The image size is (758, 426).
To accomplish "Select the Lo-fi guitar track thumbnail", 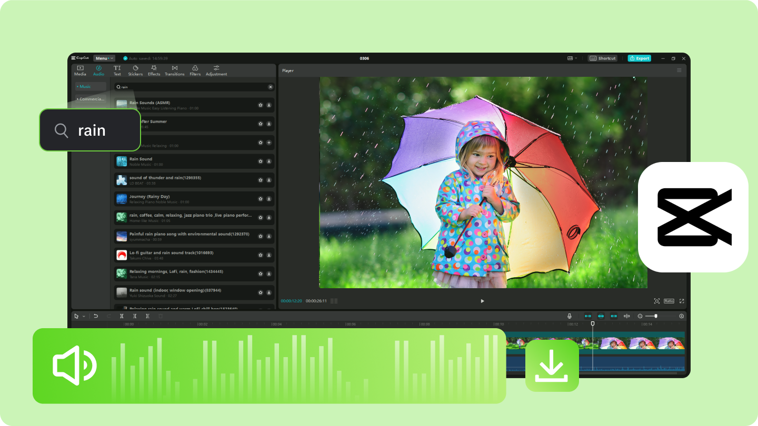I will point(122,255).
